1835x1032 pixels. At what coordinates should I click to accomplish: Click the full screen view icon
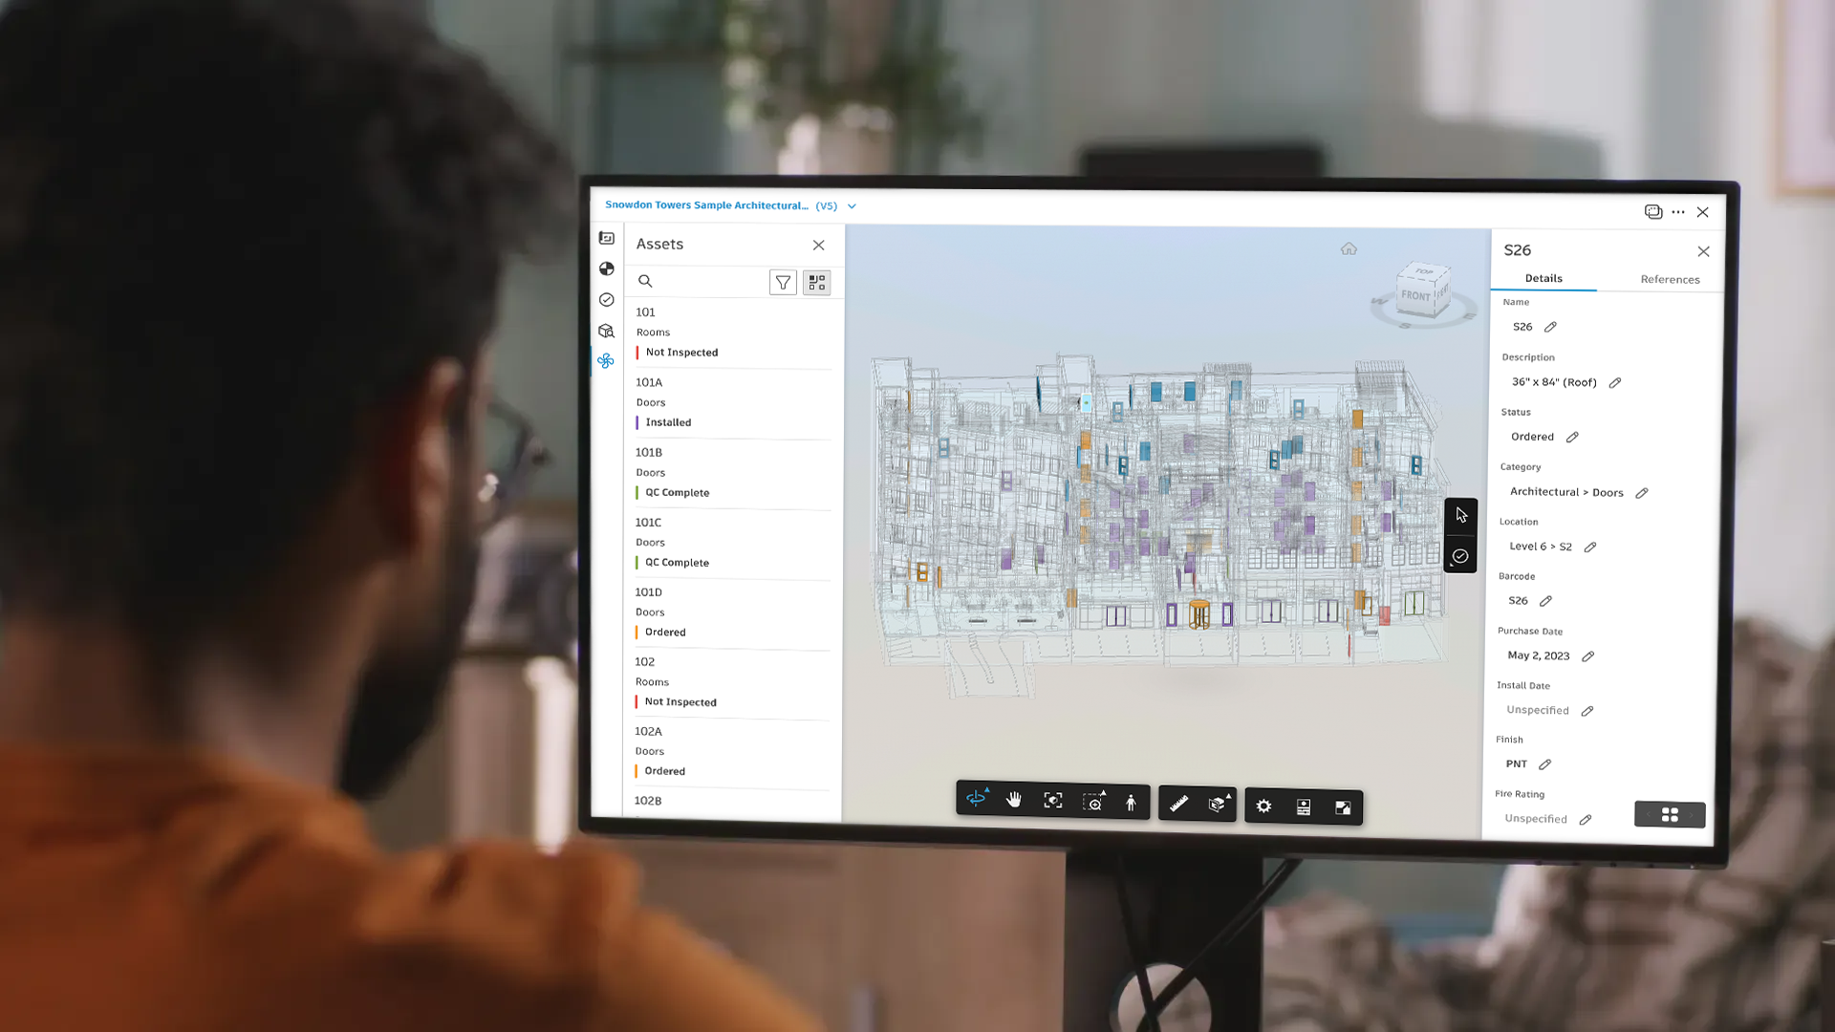click(1342, 804)
